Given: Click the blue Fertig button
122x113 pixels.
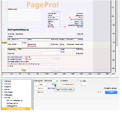Looking at the screenshot, I should 111,92.
